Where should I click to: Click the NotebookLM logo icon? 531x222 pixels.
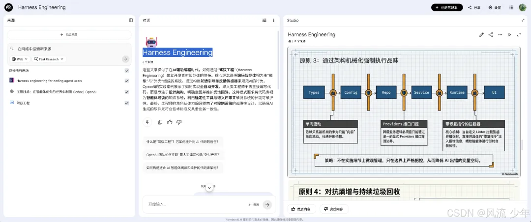(x=8, y=7)
